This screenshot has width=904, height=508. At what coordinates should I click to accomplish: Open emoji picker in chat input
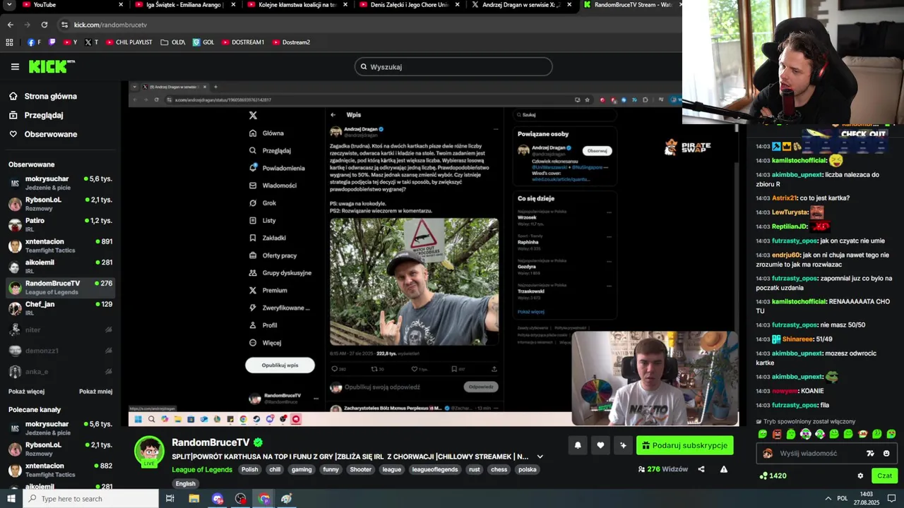[886, 454]
